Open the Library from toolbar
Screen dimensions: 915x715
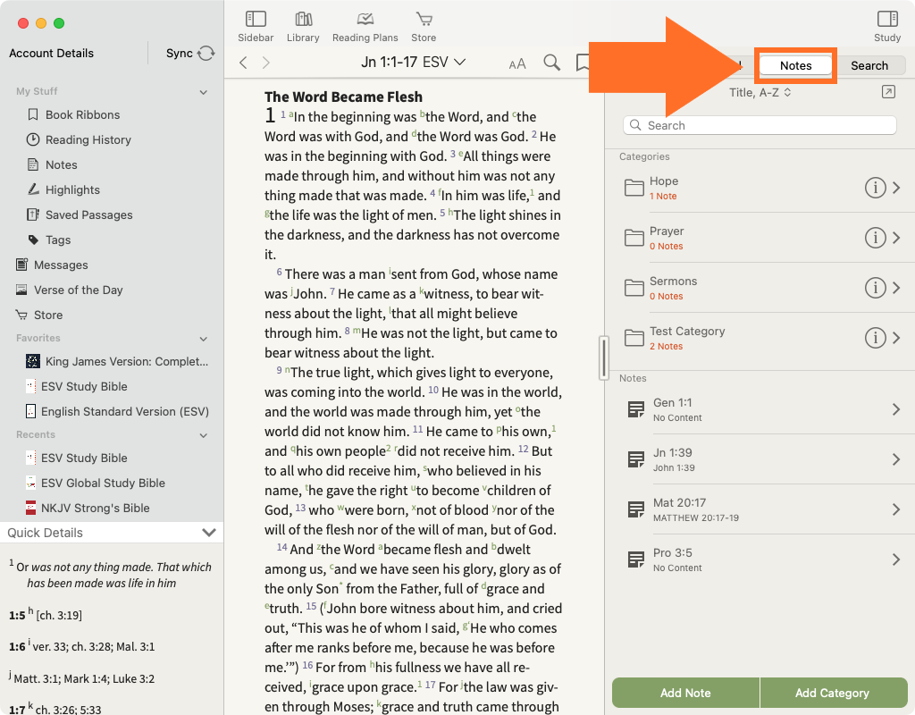coord(303,27)
